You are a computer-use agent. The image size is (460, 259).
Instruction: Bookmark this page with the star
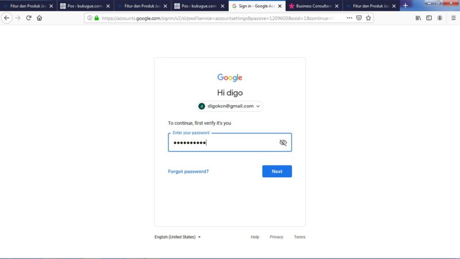(369, 18)
